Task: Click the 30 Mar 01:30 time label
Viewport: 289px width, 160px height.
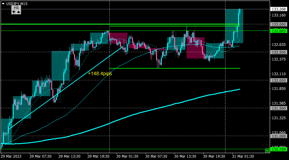Action: [x=127, y=156]
